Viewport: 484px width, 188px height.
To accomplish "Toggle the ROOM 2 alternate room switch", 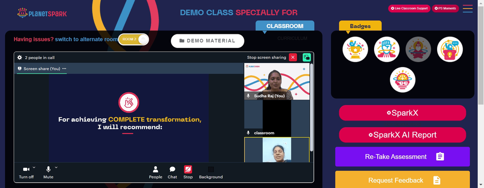I will [134, 40].
